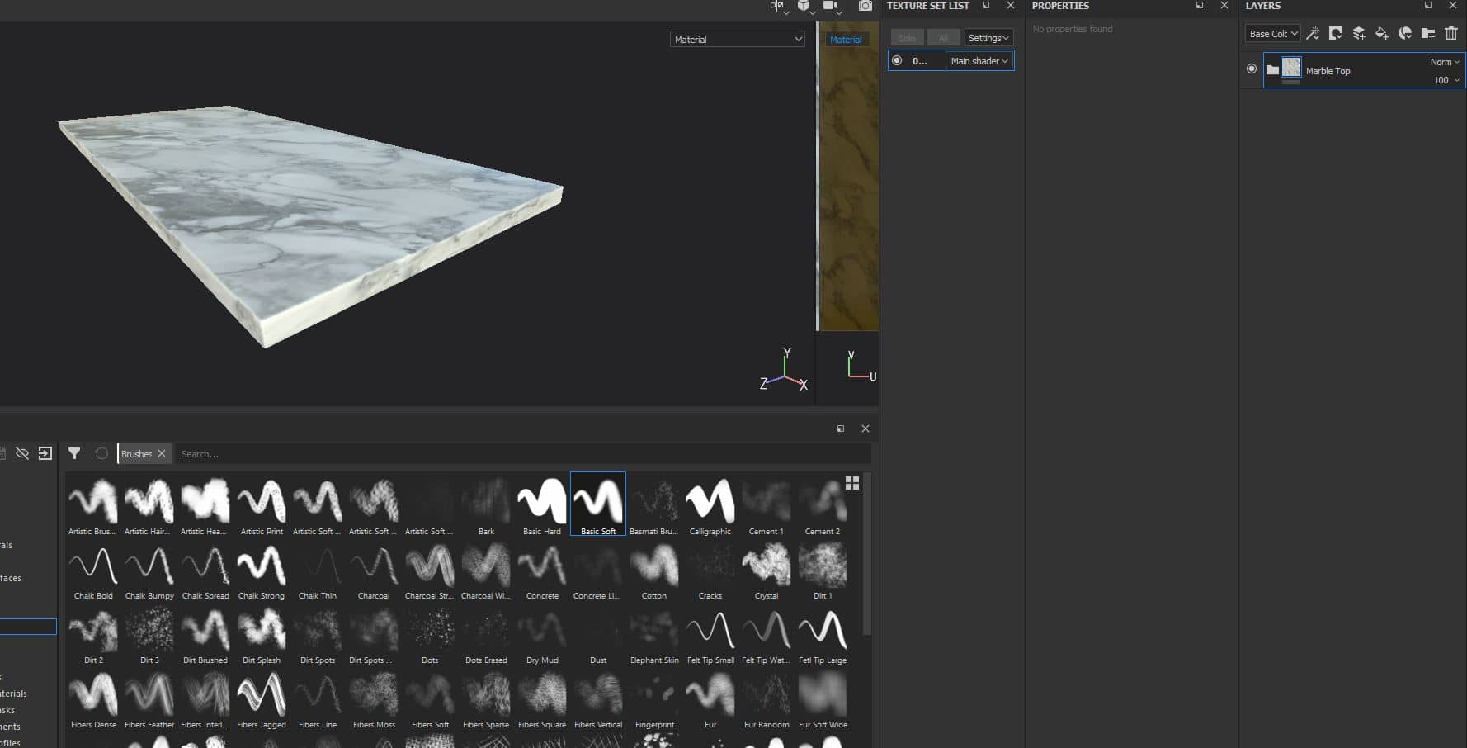Click the shelf vertical scrollbar
This screenshot has width=1467, height=748.
click(866, 553)
